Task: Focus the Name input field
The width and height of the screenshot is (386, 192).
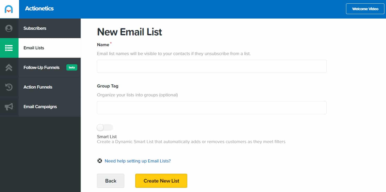Action: pos(212,66)
